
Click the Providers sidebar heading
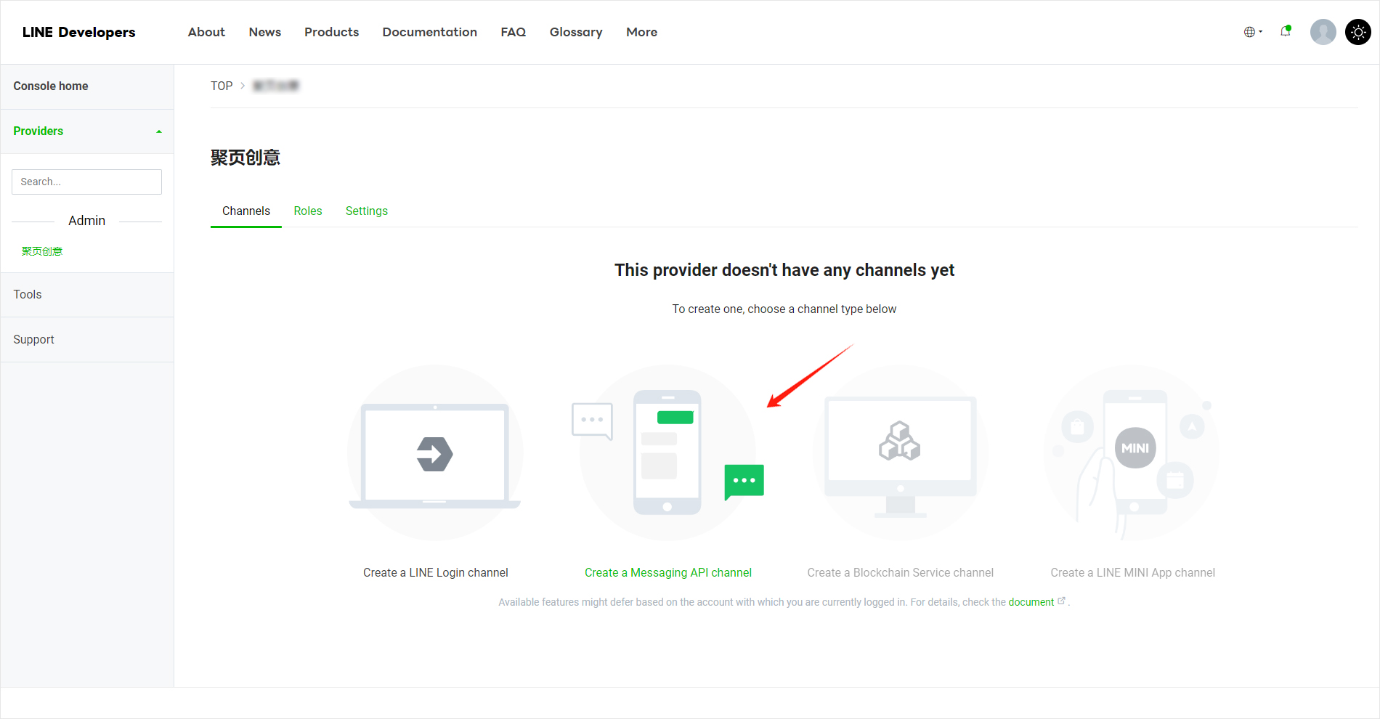pyautogui.click(x=38, y=131)
